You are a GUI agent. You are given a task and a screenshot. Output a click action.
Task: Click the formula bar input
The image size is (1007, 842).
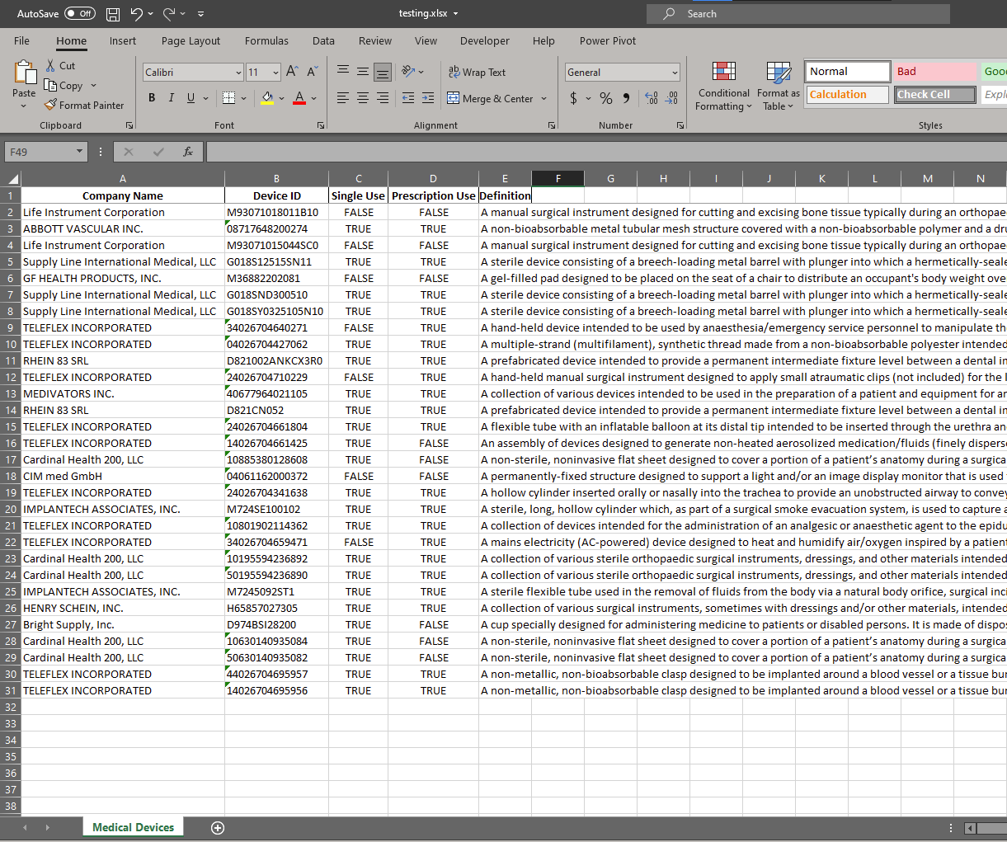(x=606, y=152)
